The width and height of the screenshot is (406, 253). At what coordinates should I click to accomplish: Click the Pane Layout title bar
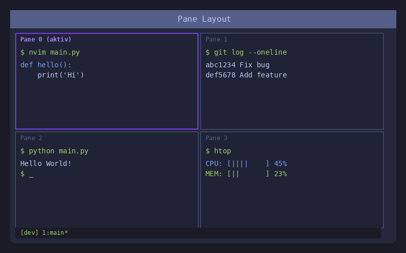coord(203,19)
